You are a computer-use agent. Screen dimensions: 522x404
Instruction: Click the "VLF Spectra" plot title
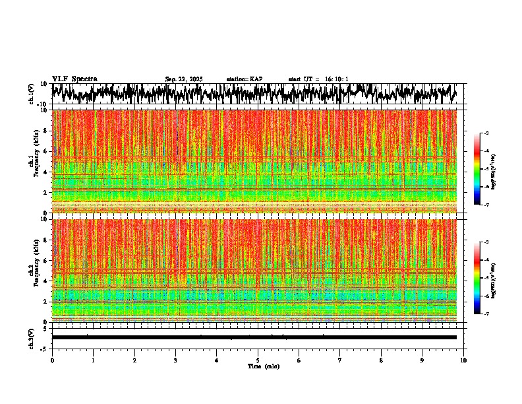coord(74,79)
